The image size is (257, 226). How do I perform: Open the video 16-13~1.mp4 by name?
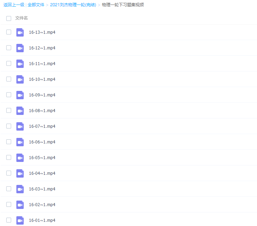[x=42, y=32]
